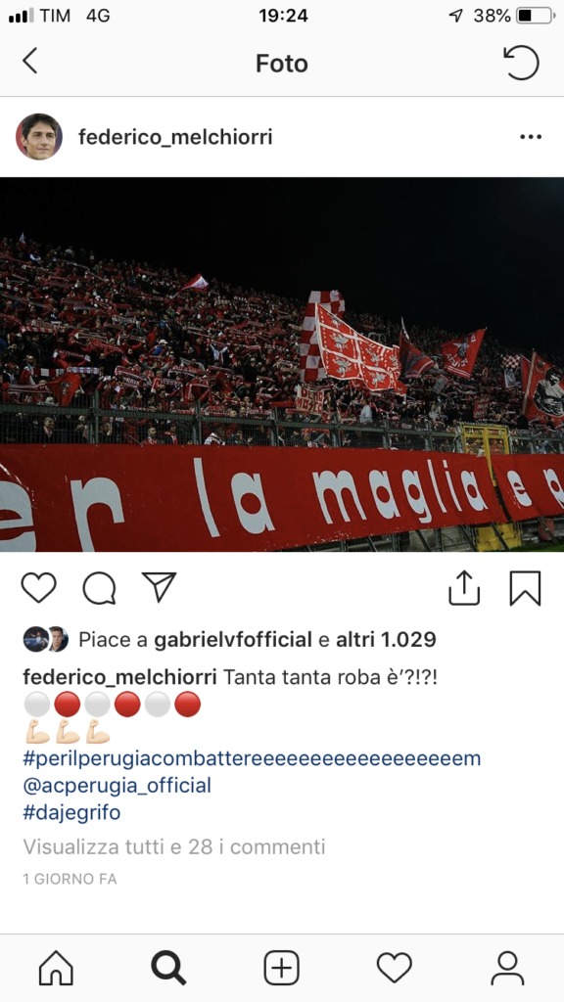This screenshot has height=1002, width=564.
Task: Create new post with plus icon
Action: point(281,968)
